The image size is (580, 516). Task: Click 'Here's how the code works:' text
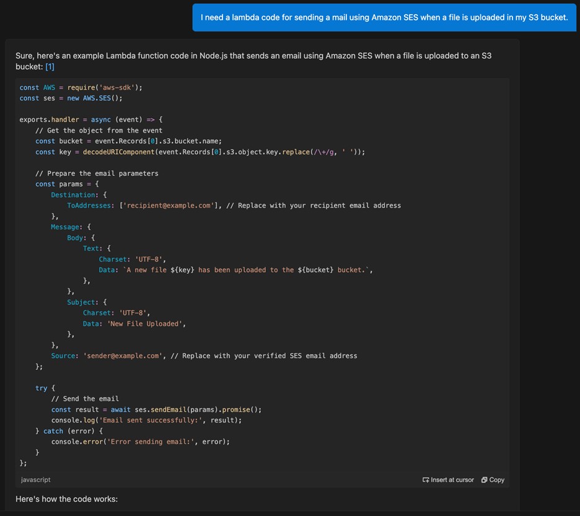pos(66,499)
